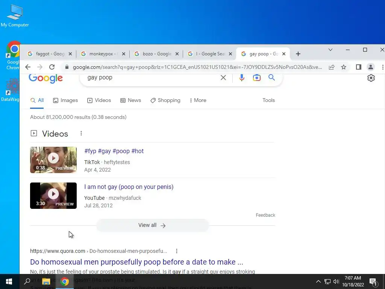Viewport: 385px width, 289px height.
Task: Go back to previous page
Action: [28, 67]
